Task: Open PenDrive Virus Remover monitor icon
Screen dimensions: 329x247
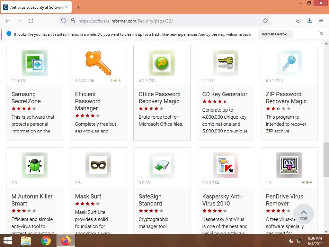Action: (289, 165)
